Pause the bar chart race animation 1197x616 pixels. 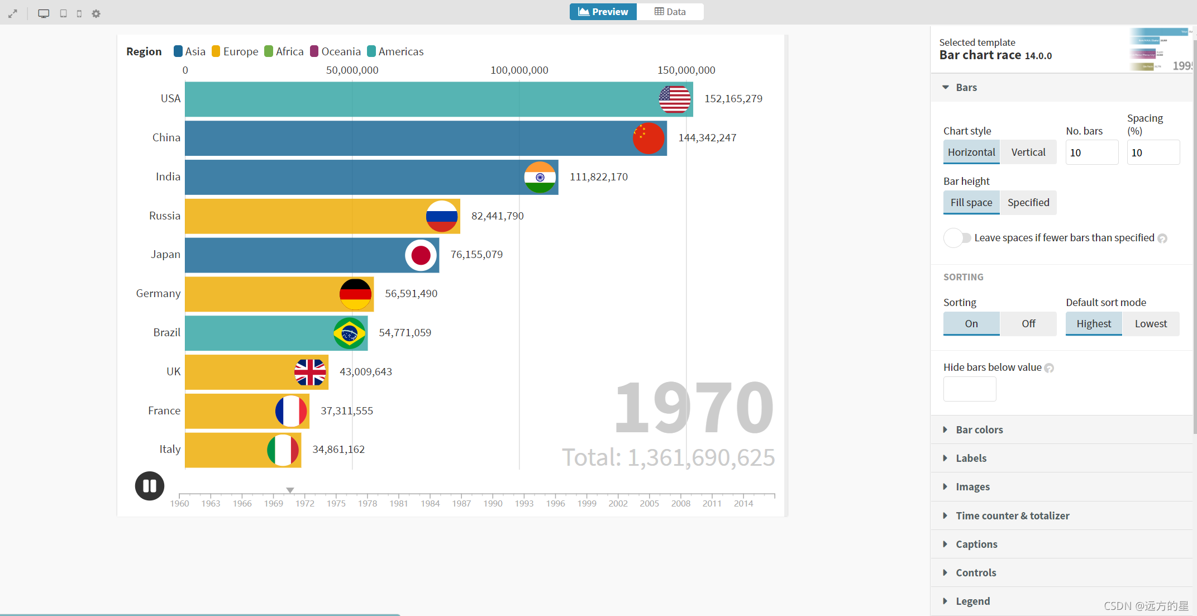click(149, 486)
